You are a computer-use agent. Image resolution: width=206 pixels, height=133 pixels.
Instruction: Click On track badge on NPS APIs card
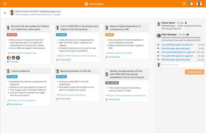click(61, 35)
